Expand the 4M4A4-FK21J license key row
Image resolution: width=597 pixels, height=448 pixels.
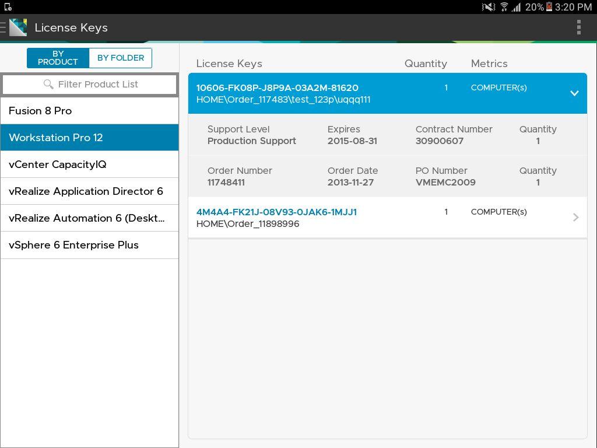click(x=575, y=218)
